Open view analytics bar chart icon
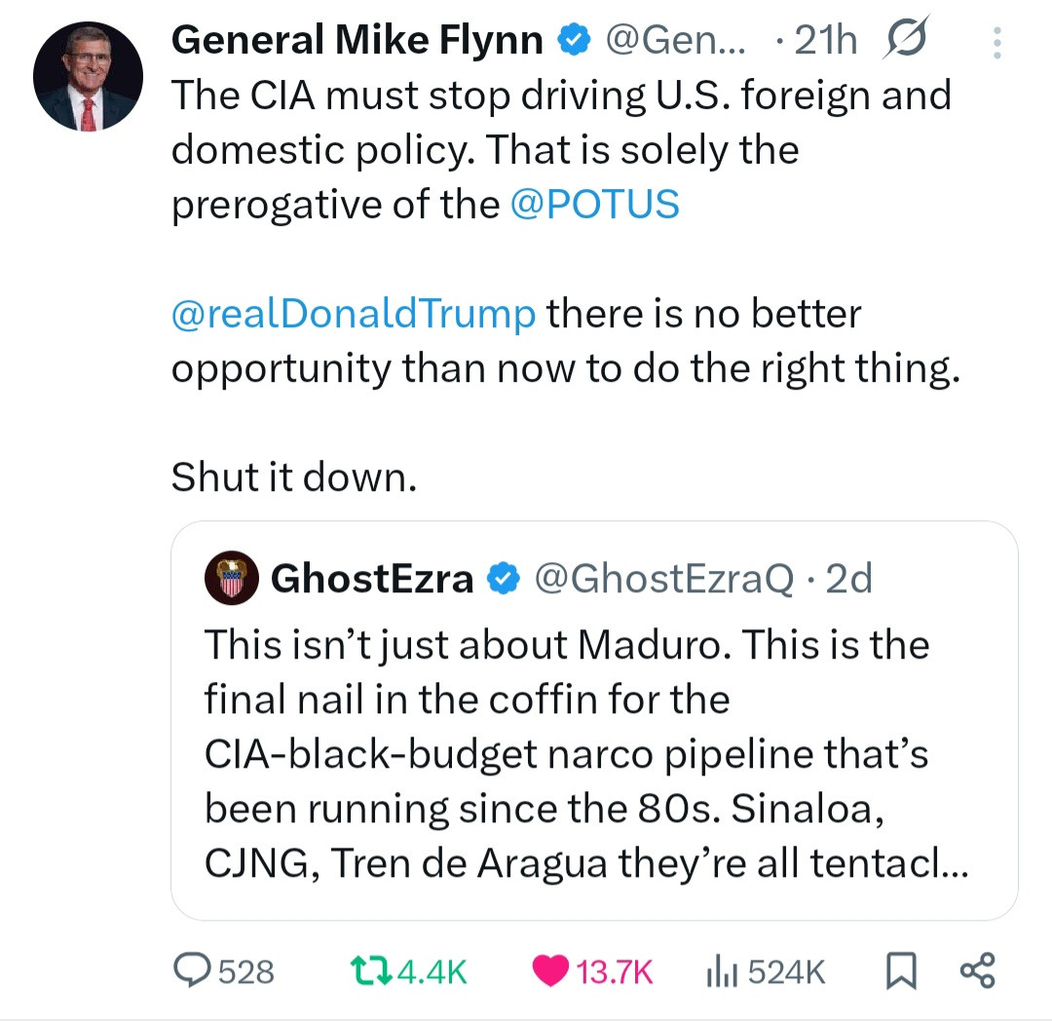Viewport: 1052px width, 1025px height. tap(718, 970)
